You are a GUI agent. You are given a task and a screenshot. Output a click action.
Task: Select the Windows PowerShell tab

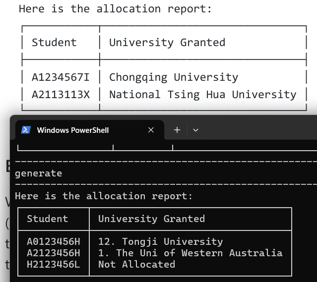coord(90,130)
